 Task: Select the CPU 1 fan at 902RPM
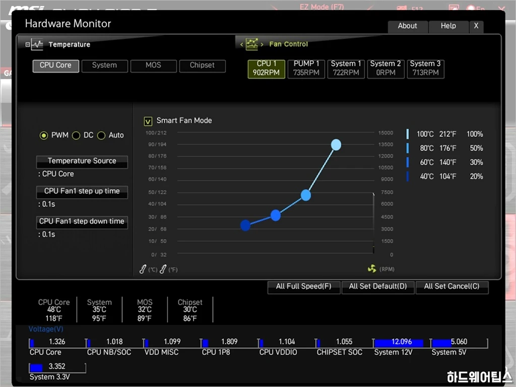point(266,69)
